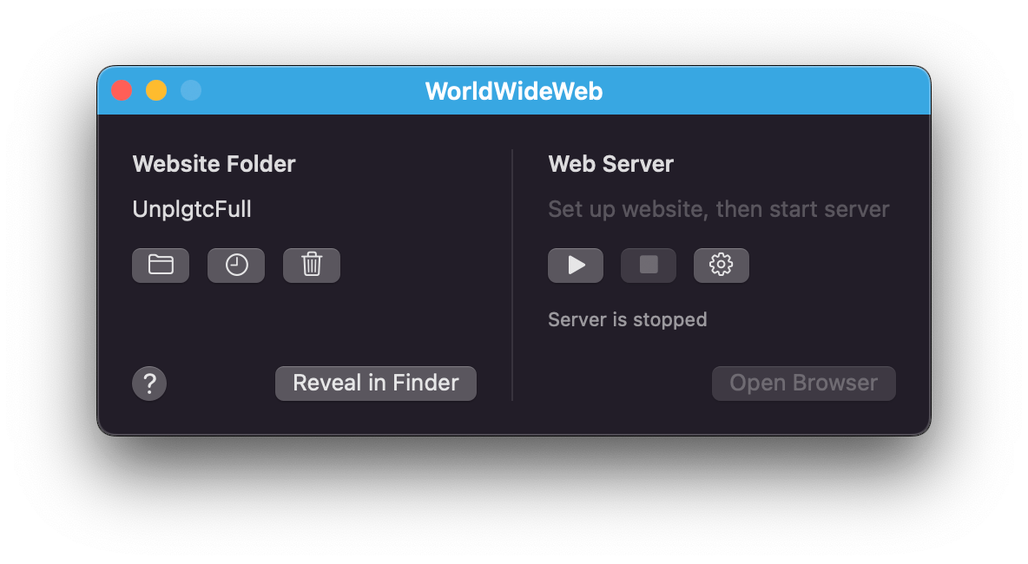
Task: Start the web server with the play button
Action: click(x=576, y=266)
